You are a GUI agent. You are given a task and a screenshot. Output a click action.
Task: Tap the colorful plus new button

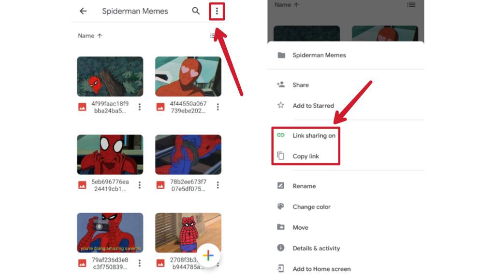208,255
